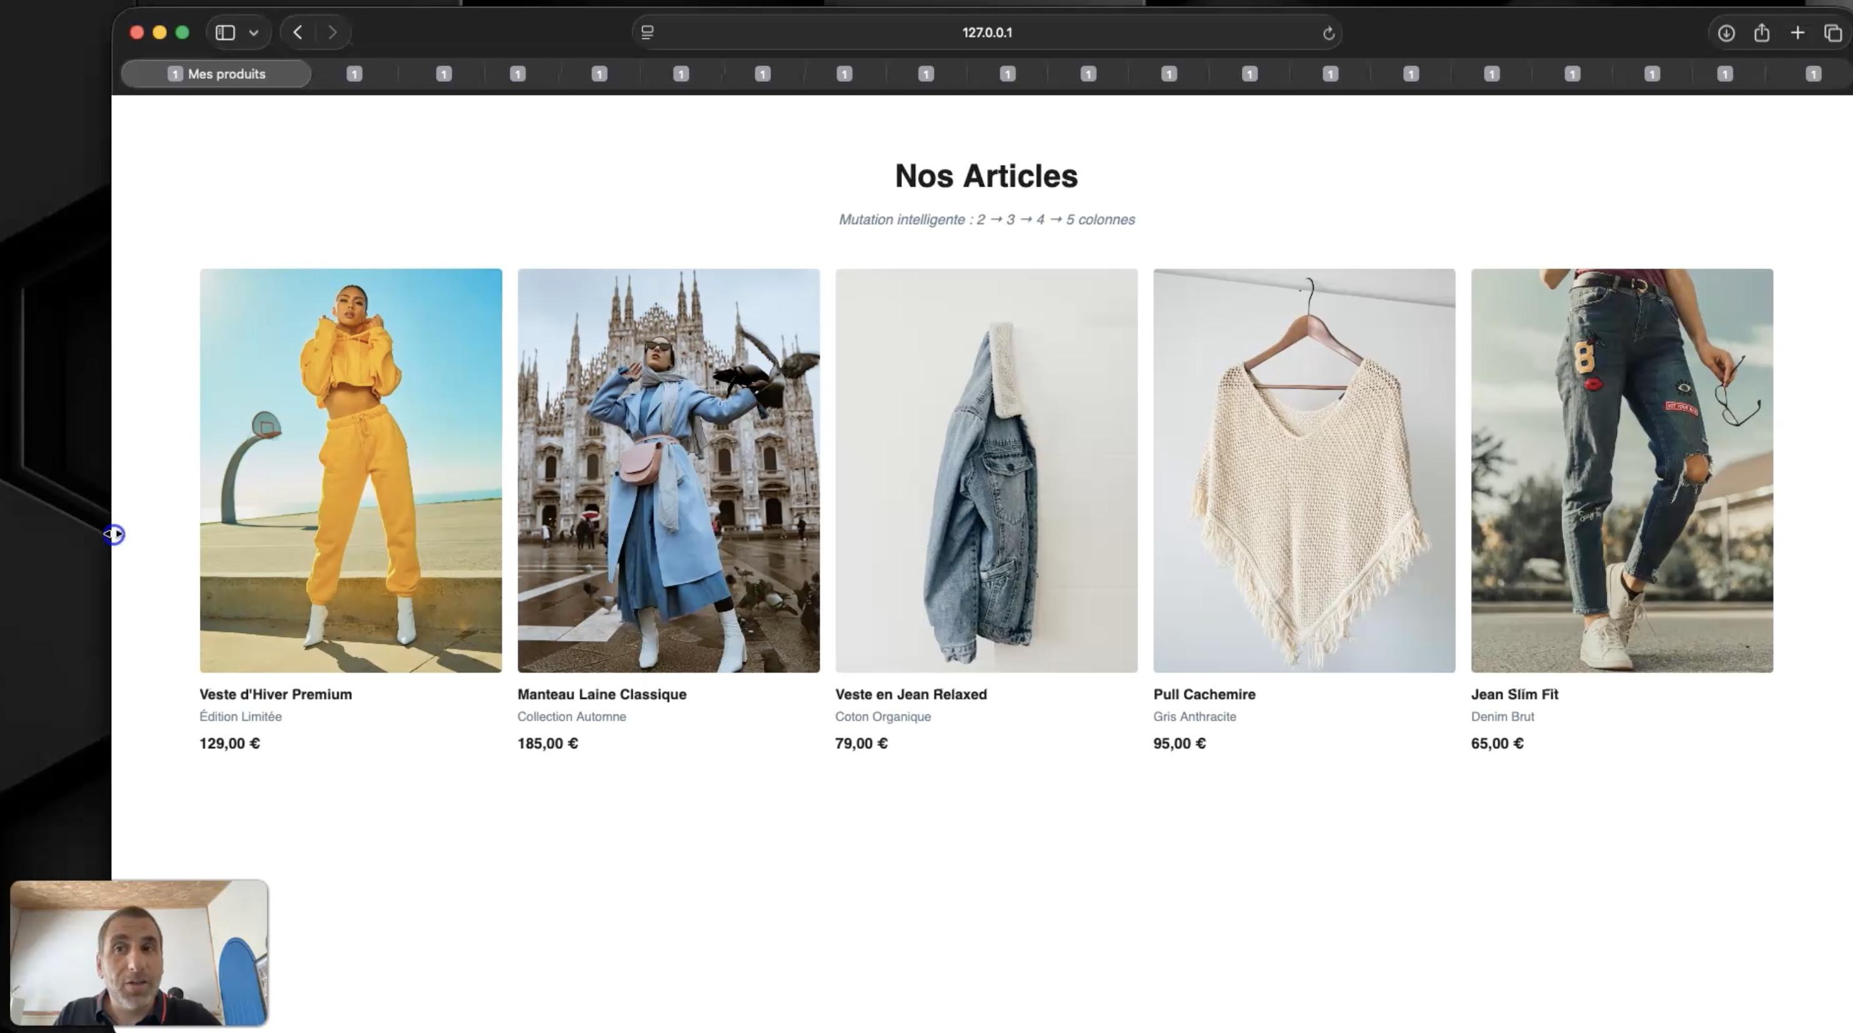
Task: Click the 127.0.0.1 address field
Action: (x=986, y=33)
